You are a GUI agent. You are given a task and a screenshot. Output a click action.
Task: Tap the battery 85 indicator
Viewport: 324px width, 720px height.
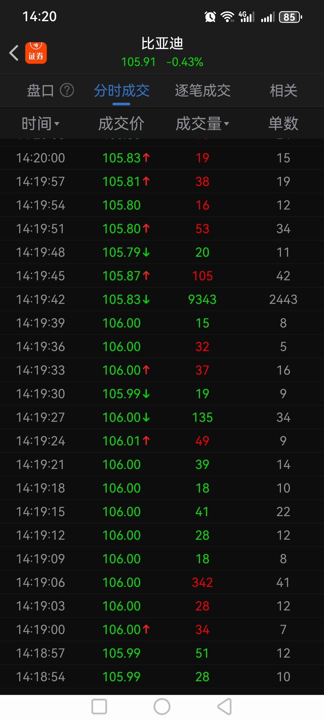(291, 17)
